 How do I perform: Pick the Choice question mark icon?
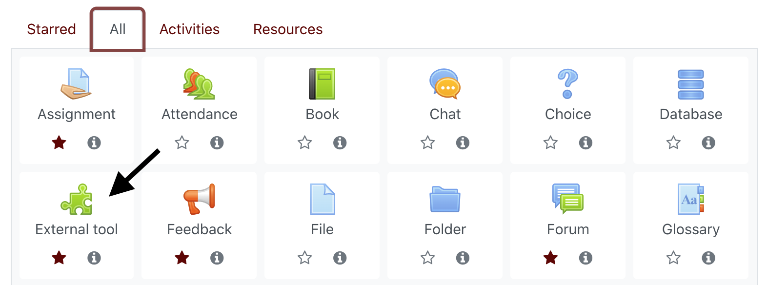[x=568, y=84]
